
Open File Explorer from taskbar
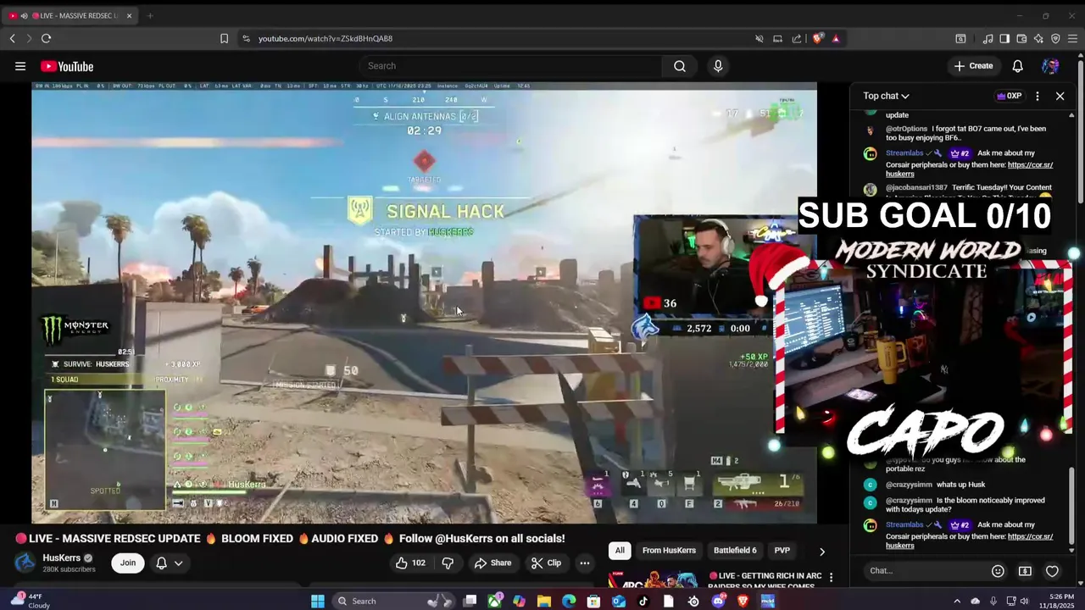[544, 602]
